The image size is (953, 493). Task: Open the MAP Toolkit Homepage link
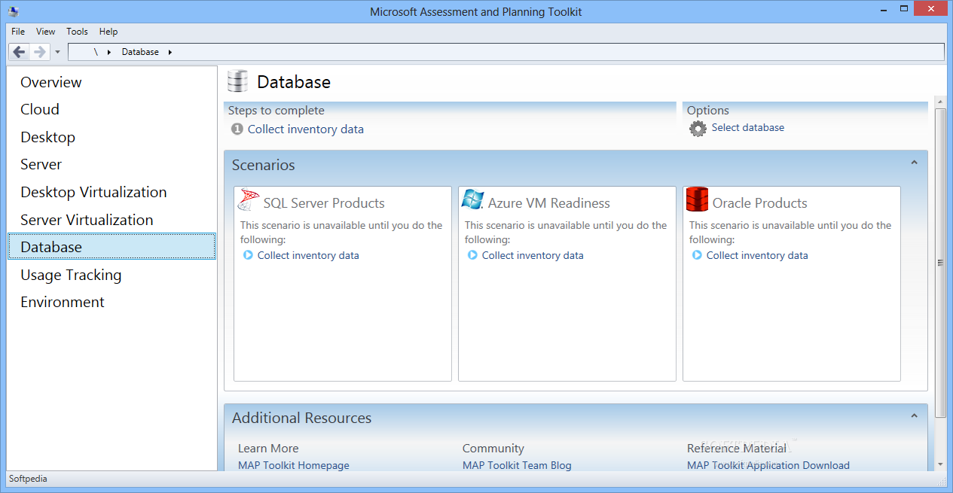[293, 465]
